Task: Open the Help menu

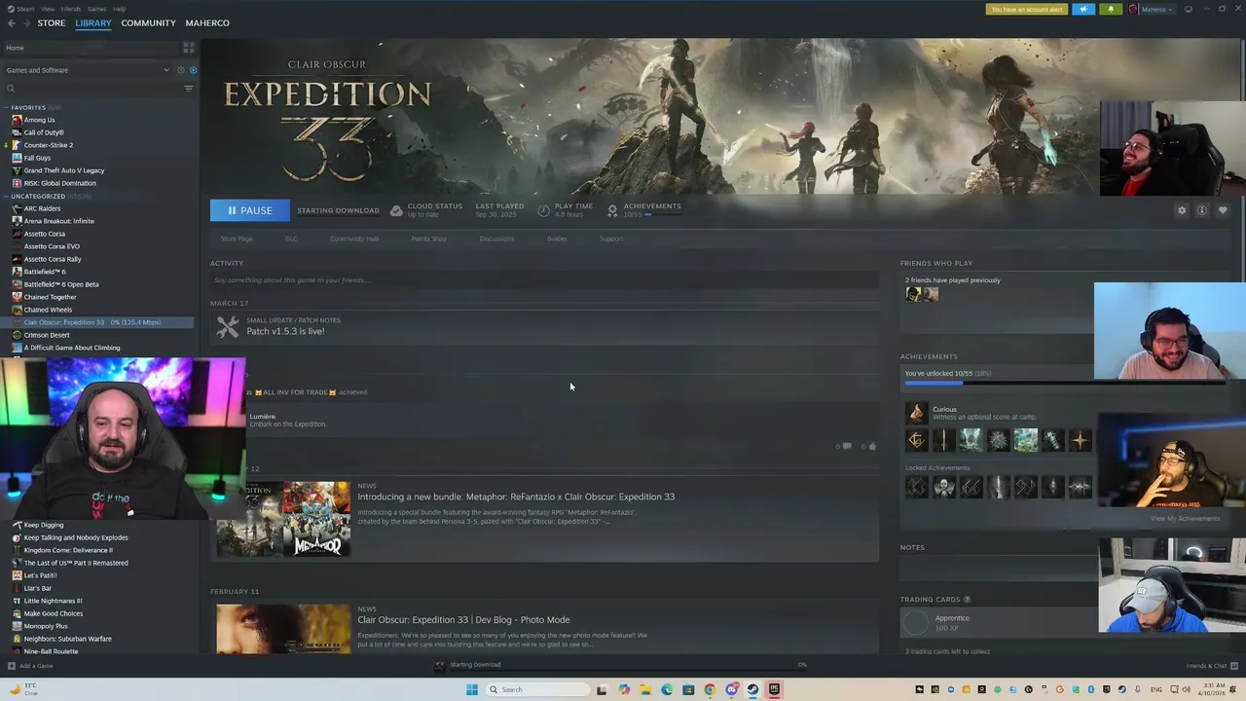Action: 119,9
